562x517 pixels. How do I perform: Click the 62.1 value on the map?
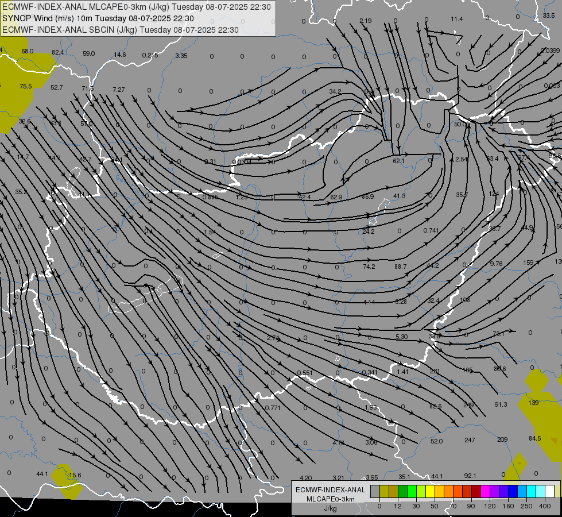(x=398, y=161)
